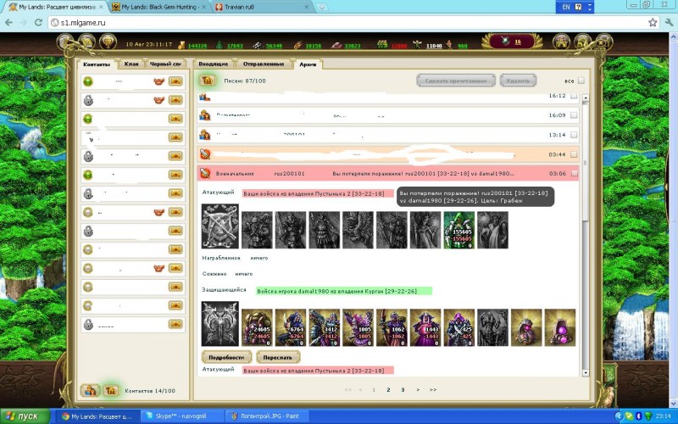Viewport: 678px width, 424px height.
Task: Go to page 2 of messages
Action: tap(388, 390)
